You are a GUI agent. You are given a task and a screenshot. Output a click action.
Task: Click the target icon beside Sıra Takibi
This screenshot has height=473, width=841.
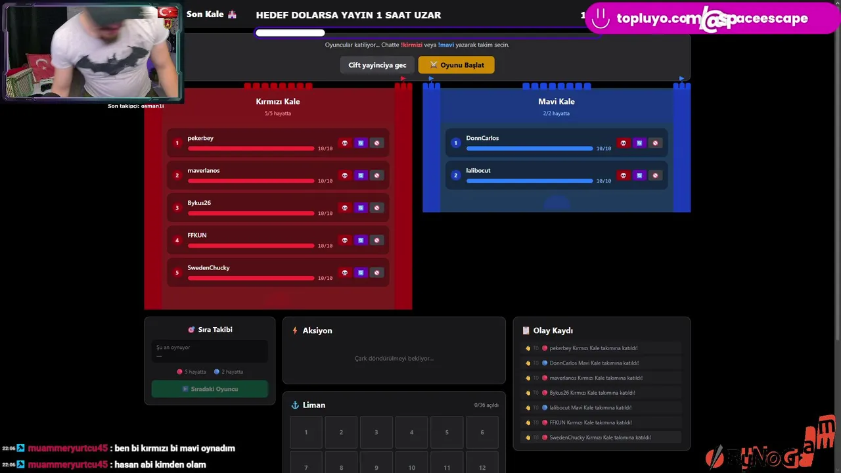[191, 330]
